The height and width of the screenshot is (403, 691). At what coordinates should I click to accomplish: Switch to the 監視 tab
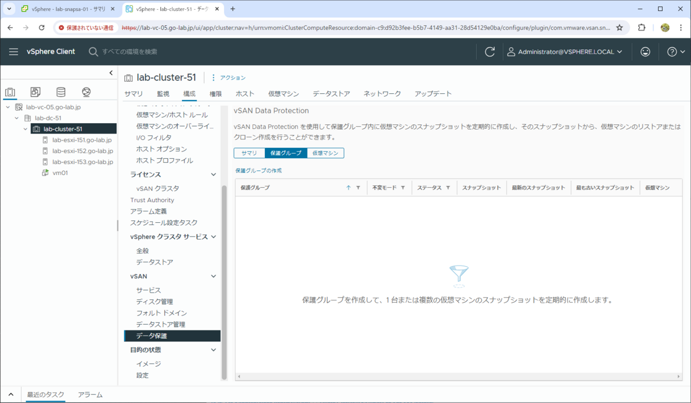pyautogui.click(x=163, y=94)
